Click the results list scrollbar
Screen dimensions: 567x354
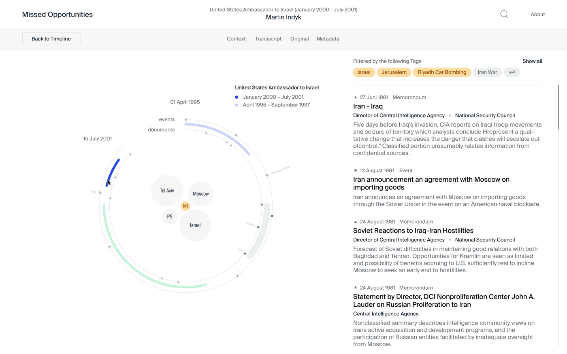(x=558, y=107)
